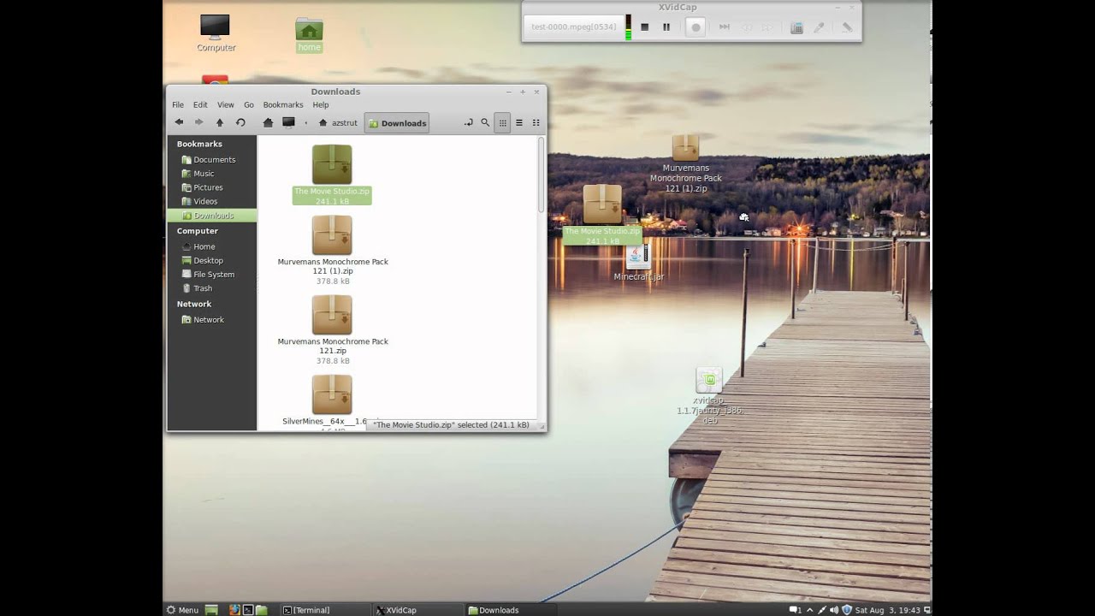Expand the hidden path with the small arrow
This screenshot has height=616, width=1095.
pyautogui.click(x=306, y=122)
